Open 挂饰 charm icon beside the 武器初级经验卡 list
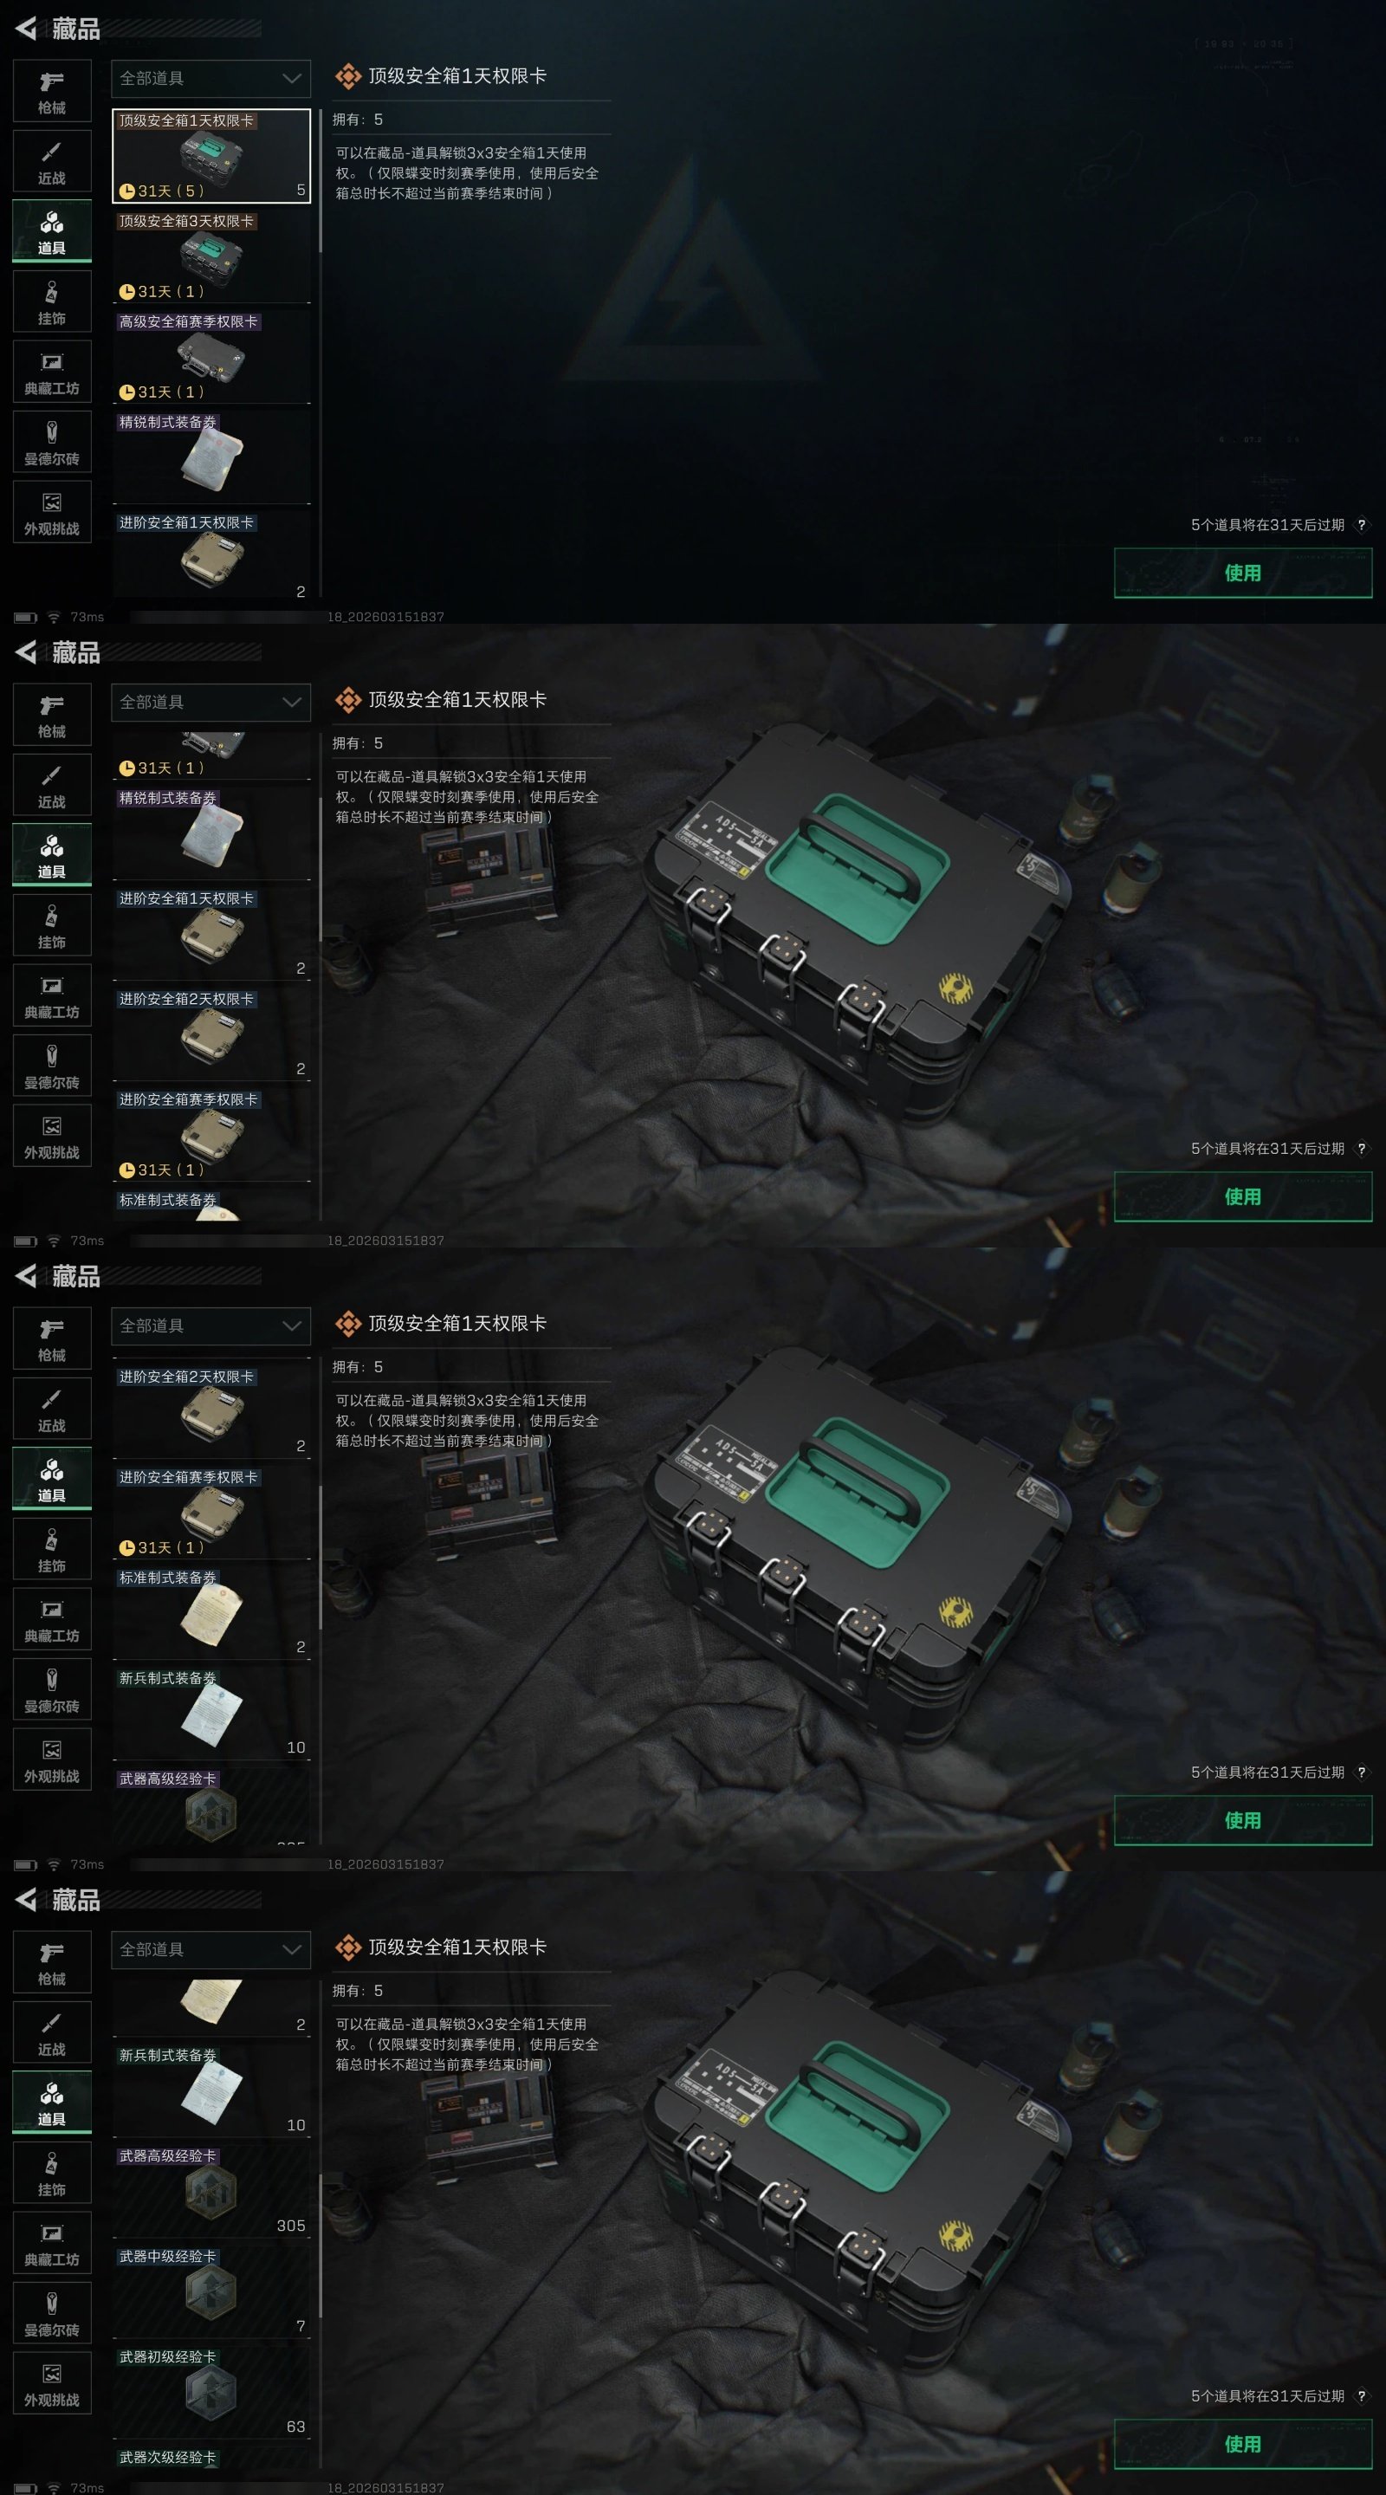The width and height of the screenshot is (1386, 2495). point(52,2174)
